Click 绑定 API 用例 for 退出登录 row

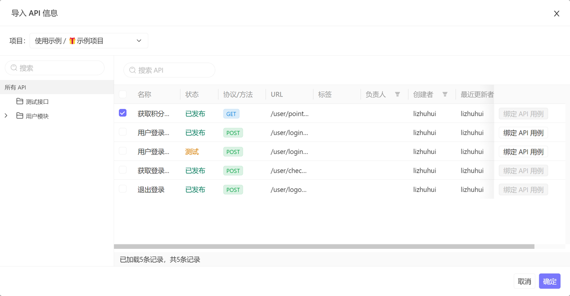click(523, 190)
